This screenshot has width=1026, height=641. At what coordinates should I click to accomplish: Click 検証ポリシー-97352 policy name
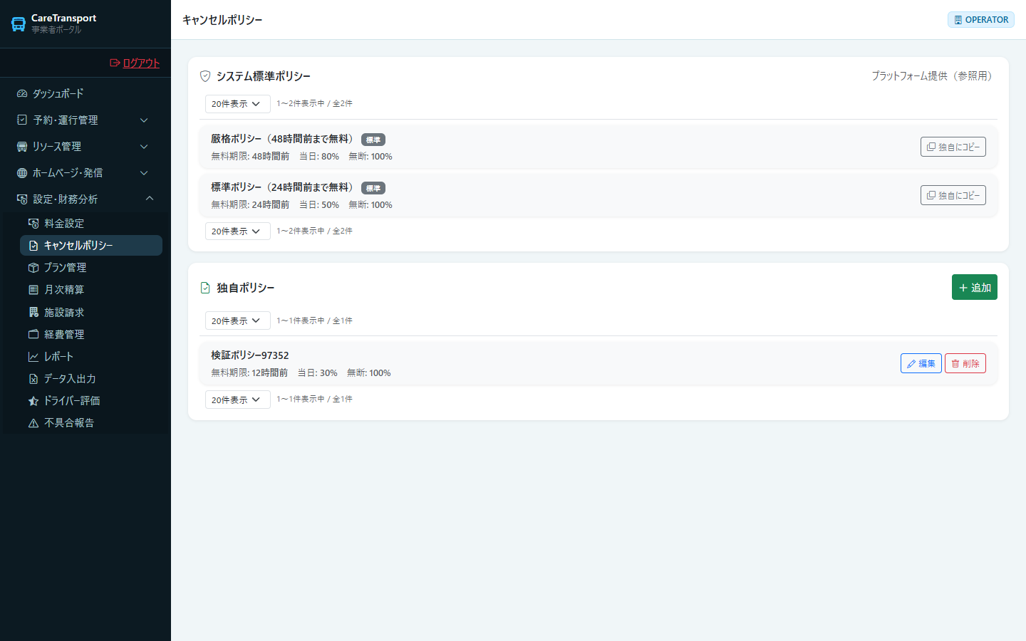pyautogui.click(x=250, y=355)
